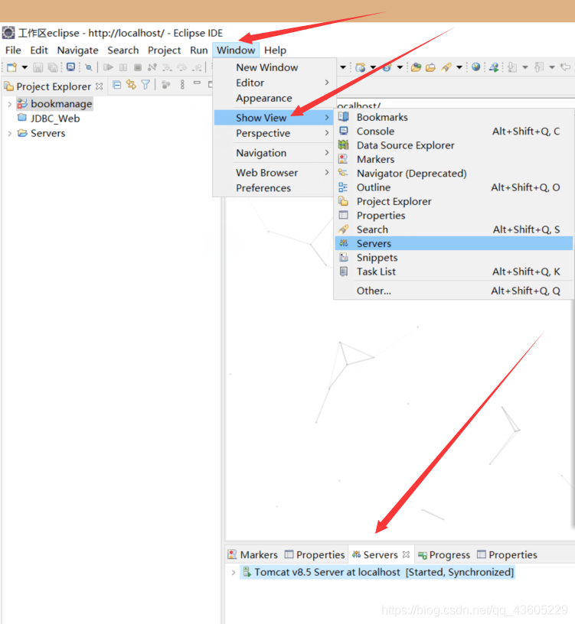
Task: Click the Next Annotation toolbar icon
Action: [x=512, y=67]
